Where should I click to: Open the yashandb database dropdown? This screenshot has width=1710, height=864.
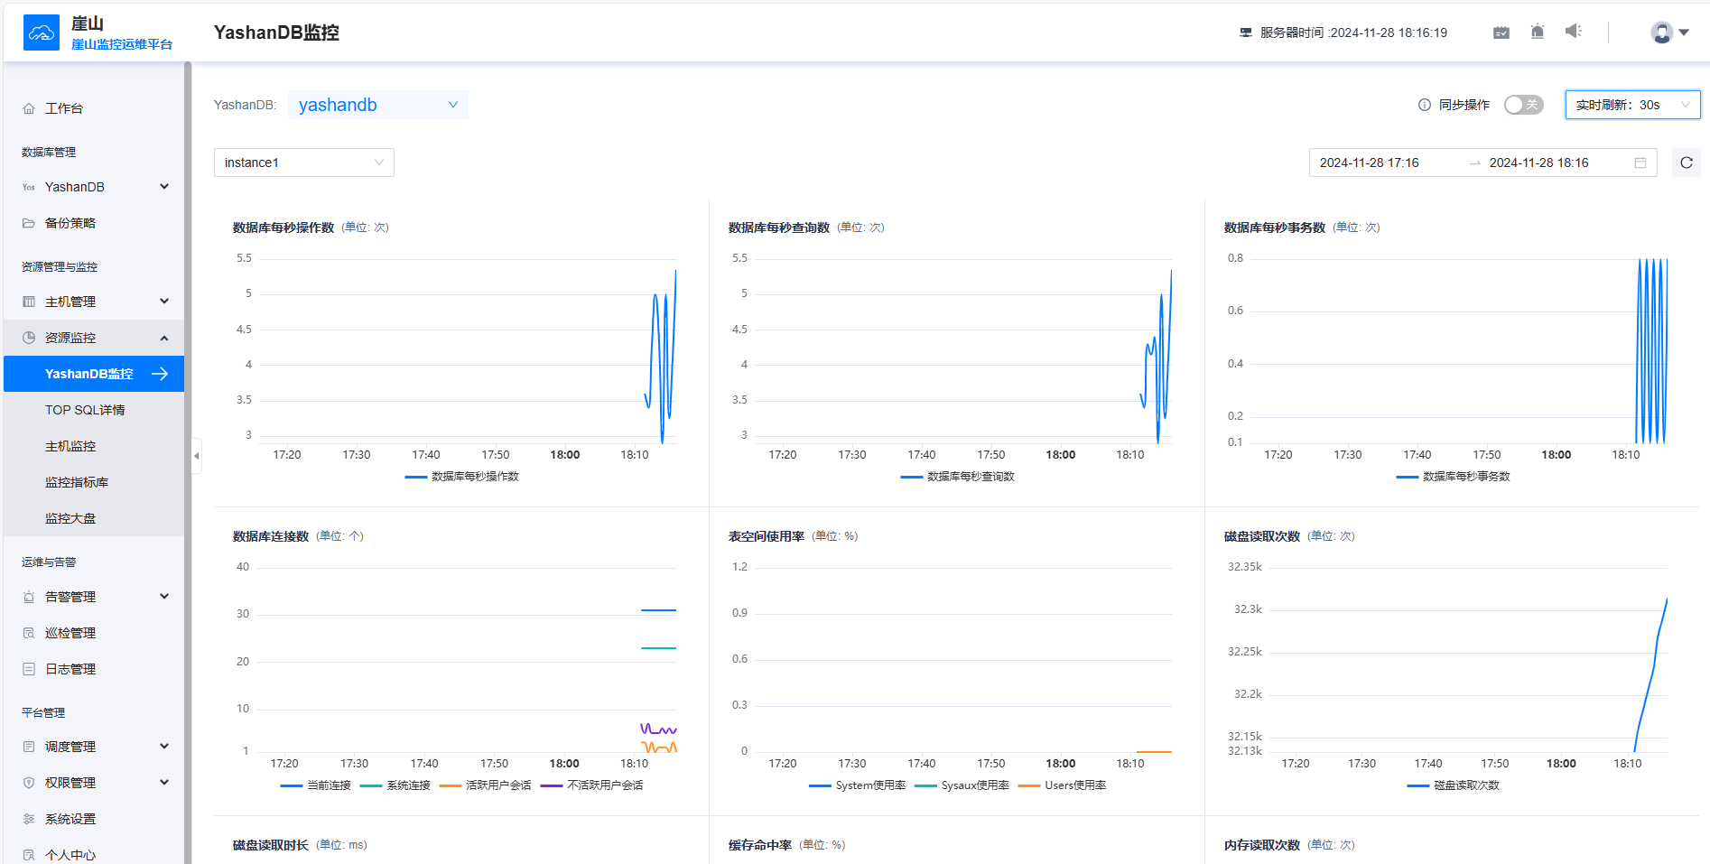tap(378, 105)
